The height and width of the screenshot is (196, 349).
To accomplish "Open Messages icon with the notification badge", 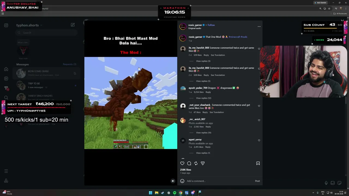I will (x=6, y=88).
